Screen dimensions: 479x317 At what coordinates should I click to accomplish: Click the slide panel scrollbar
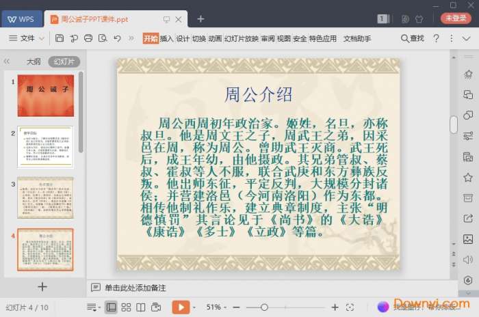tap(81, 112)
